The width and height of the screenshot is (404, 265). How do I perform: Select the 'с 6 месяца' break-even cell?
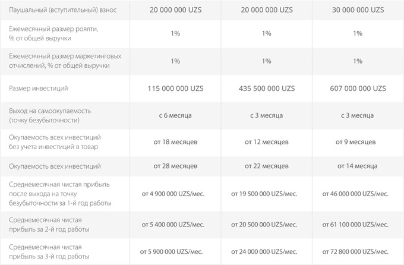(175, 115)
